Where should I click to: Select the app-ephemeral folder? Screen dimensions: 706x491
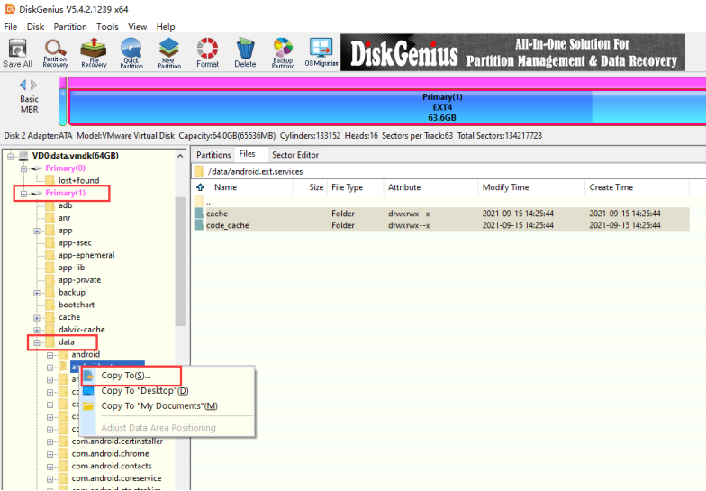[x=86, y=255]
